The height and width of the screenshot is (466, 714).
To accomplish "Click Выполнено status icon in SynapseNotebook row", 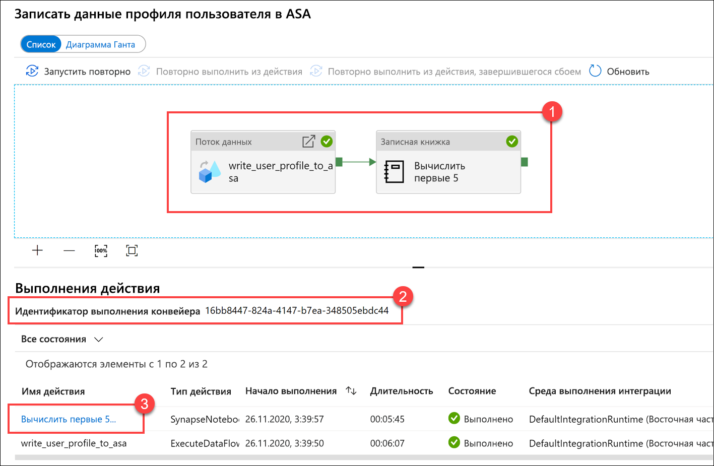I will coord(454,418).
